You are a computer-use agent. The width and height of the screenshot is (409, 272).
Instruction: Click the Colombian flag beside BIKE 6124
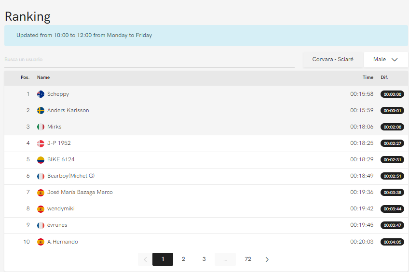tap(41, 159)
